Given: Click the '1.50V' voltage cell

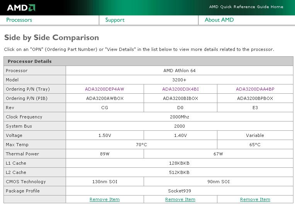Looking at the screenshot, I should [105, 135].
